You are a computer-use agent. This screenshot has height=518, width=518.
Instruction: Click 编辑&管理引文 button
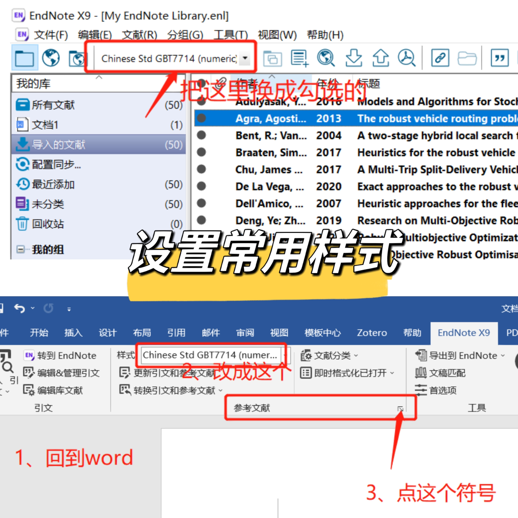tap(62, 373)
